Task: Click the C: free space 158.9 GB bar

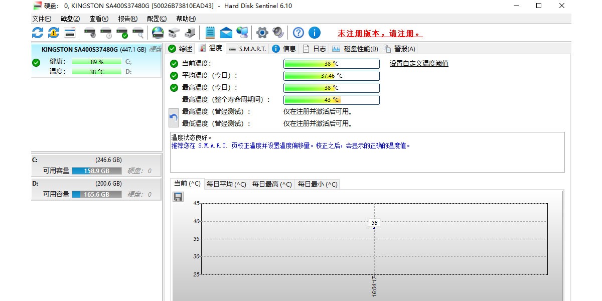Action: pyautogui.click(x=97, y=171)
